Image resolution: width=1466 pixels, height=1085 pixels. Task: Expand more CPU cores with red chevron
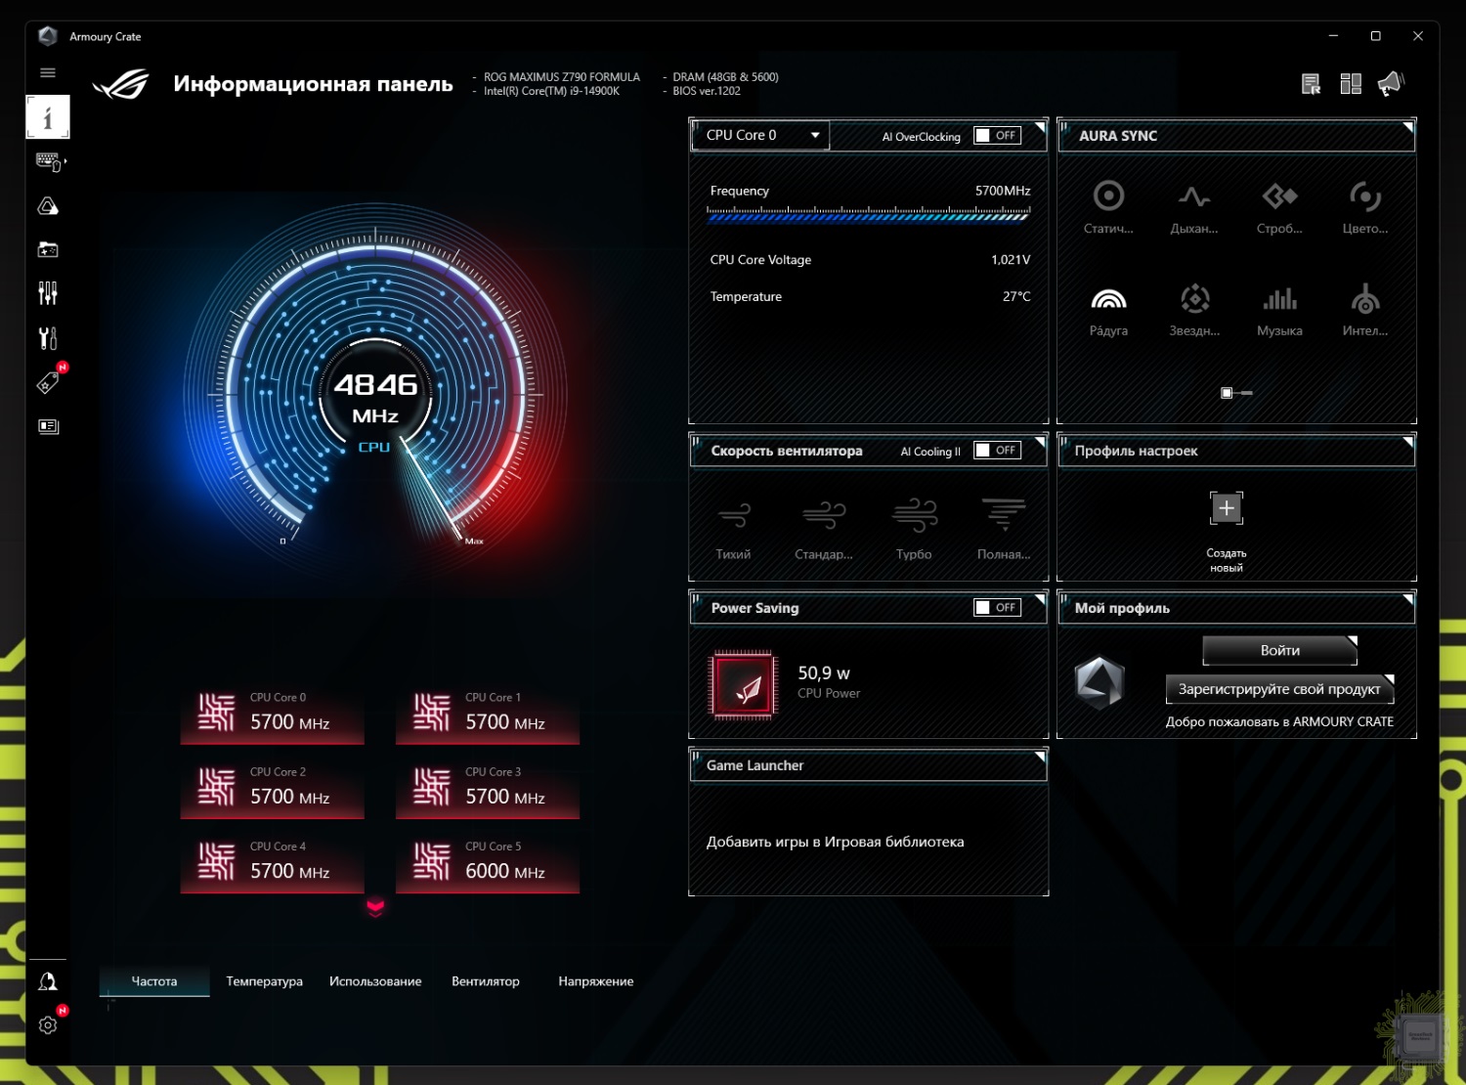[375, 908]
